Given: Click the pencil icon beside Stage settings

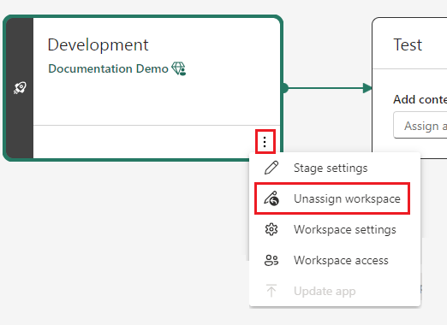Looking at the screenshot, I should tap(271, 168).
